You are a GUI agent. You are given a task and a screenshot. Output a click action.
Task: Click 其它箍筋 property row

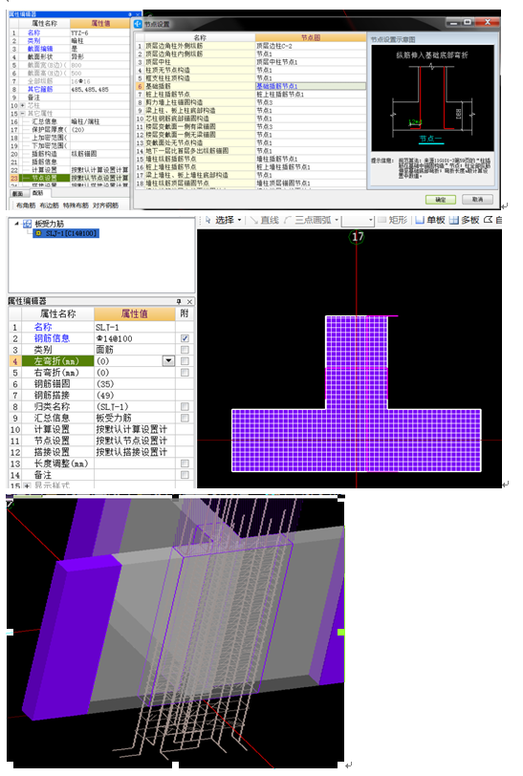[70, 90]
